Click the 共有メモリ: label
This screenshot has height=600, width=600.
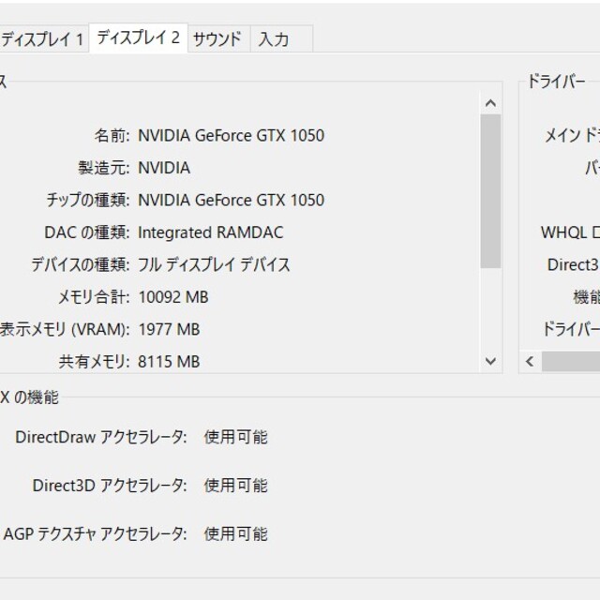(x=94, y=362)
